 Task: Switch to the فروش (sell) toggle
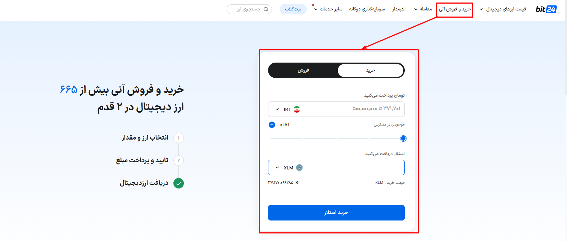pos(303,71)
